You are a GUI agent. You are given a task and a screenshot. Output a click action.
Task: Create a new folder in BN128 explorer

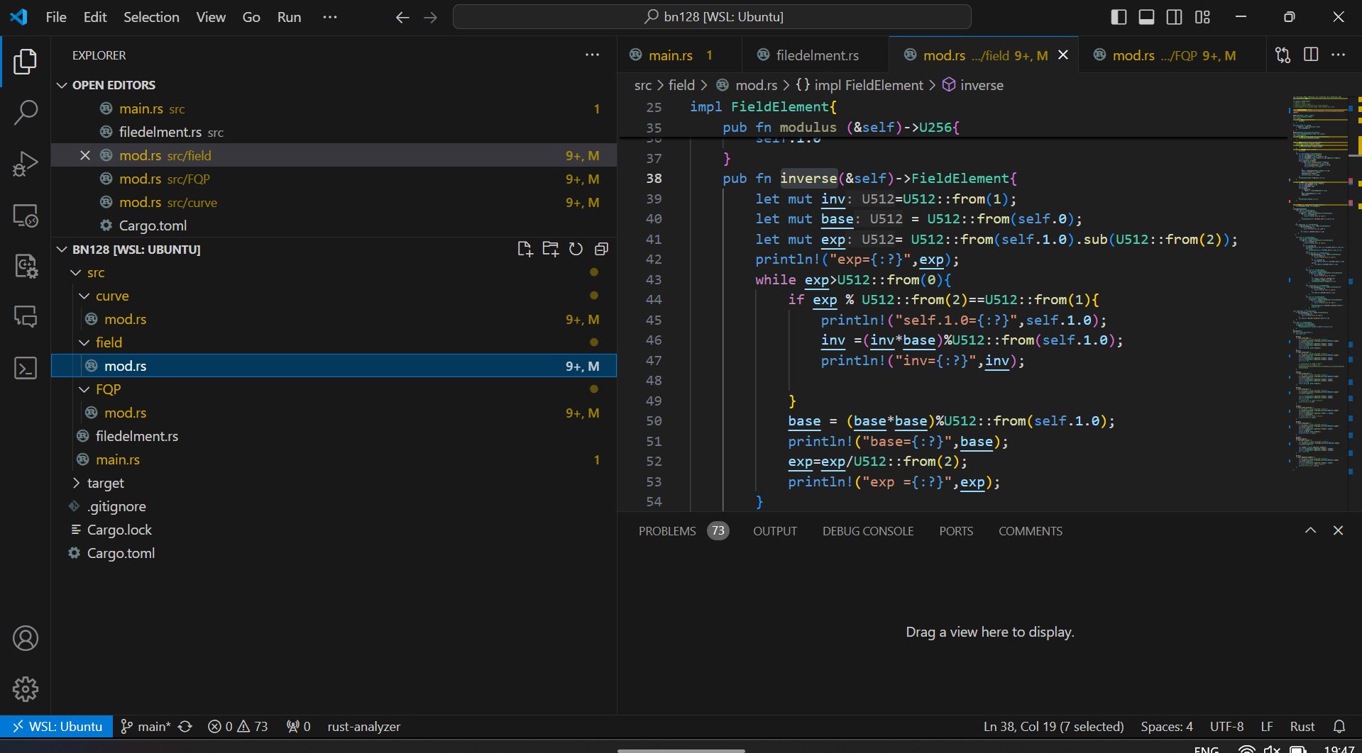point(550,249)
